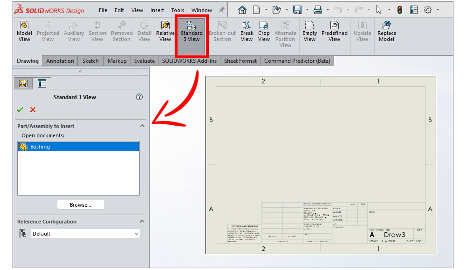Viewport: 466px width, 270px height.
Task: Open the Edit menu
Action: click(119, 10)
